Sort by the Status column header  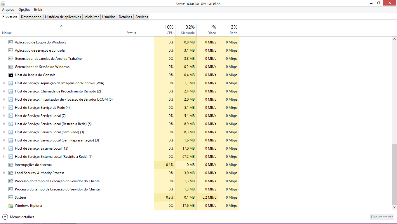tap(139, 30)
